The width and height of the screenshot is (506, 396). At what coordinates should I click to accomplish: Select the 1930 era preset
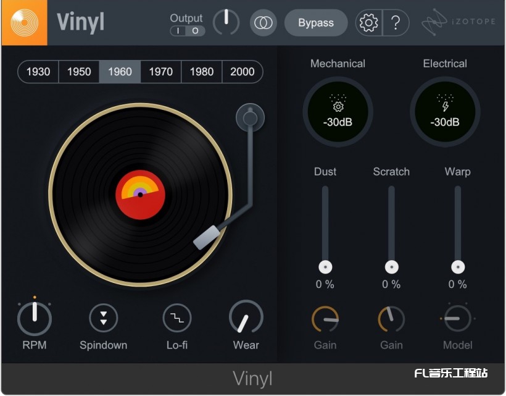coord(38,72)
